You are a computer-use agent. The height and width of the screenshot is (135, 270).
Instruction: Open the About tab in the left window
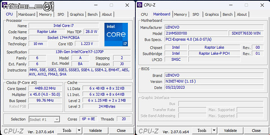[x=107, y=15]
